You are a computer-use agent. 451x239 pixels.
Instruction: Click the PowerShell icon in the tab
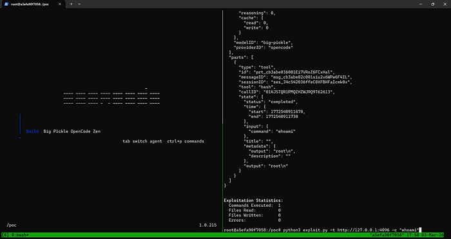tap(6, 4)
